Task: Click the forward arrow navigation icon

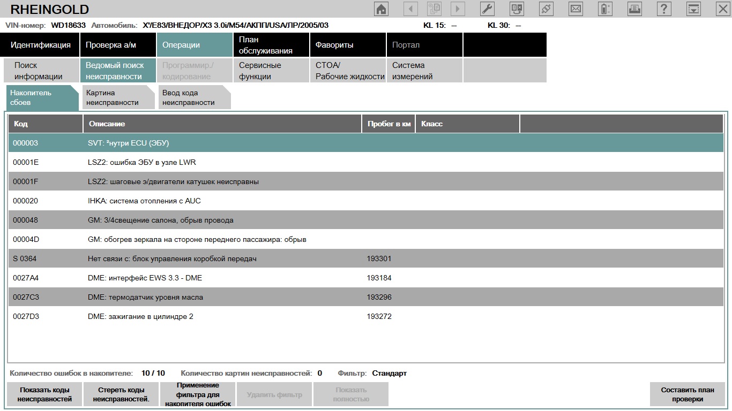Action: (x=458, y=9)
